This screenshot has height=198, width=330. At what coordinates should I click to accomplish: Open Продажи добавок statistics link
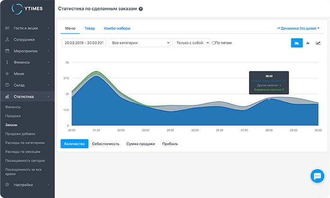20,134
